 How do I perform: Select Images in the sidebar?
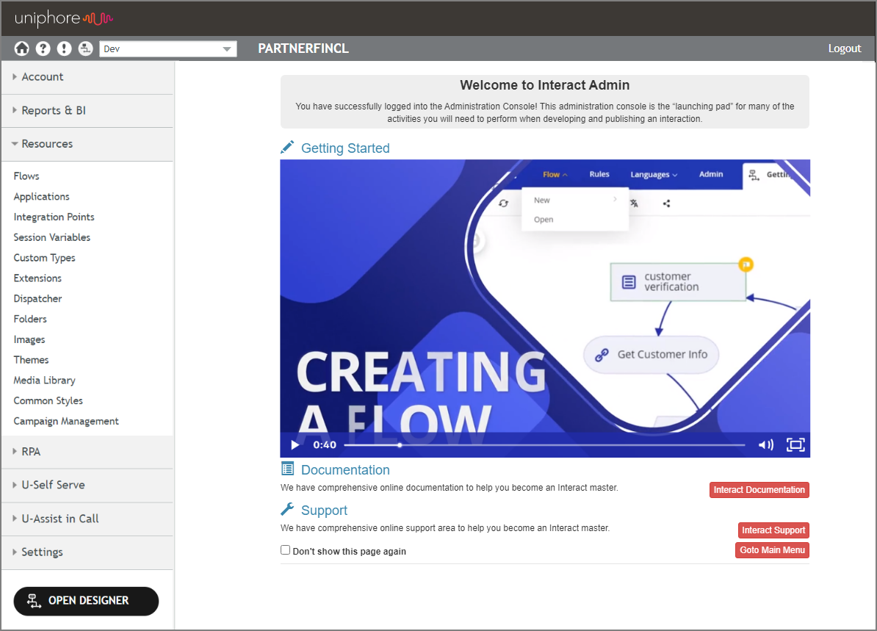click(29, 339)
